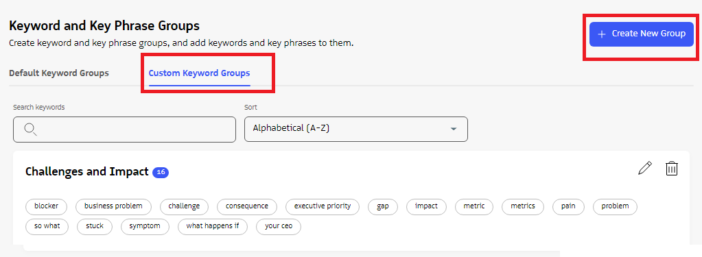
Task: Edit Challenges and Impact group via pencil icon
Action: pyautogui.click(x=644, y=169)
